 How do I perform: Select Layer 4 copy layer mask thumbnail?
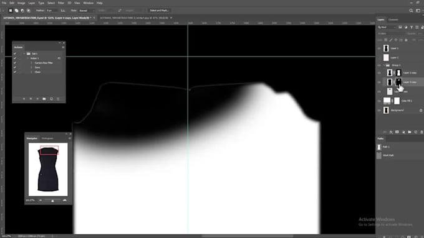398,82
